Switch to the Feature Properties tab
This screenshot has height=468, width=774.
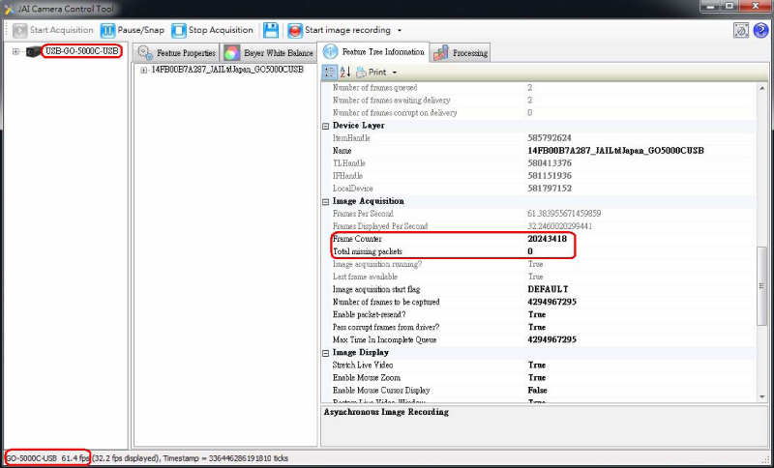pos(176,53)
